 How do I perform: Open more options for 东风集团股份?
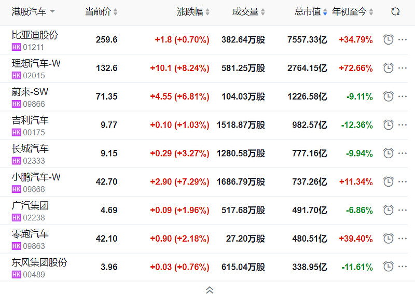click(x=403, y=267)
